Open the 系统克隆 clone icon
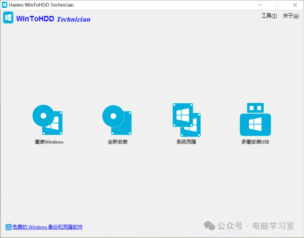 coord(187,120)
